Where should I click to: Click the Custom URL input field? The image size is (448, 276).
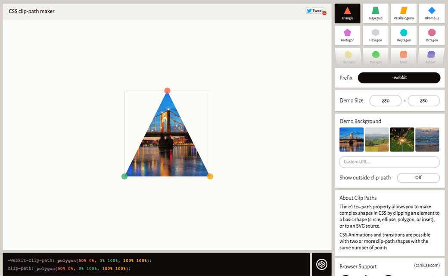click(389, 162)
